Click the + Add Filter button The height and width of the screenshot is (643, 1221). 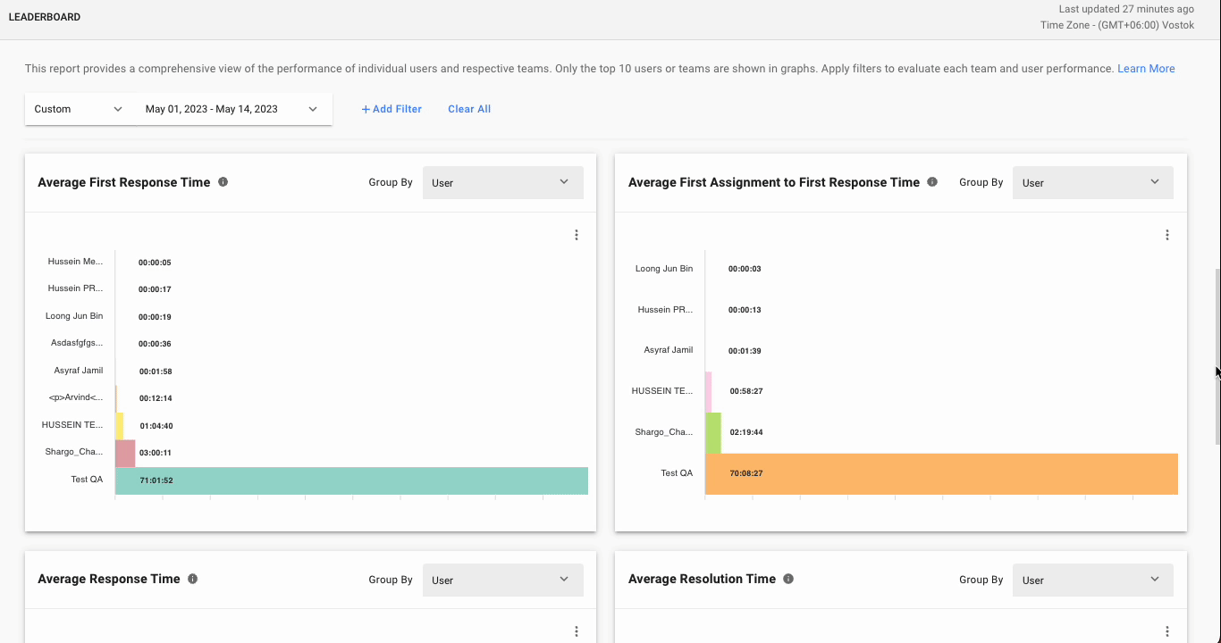click(392, 109)
